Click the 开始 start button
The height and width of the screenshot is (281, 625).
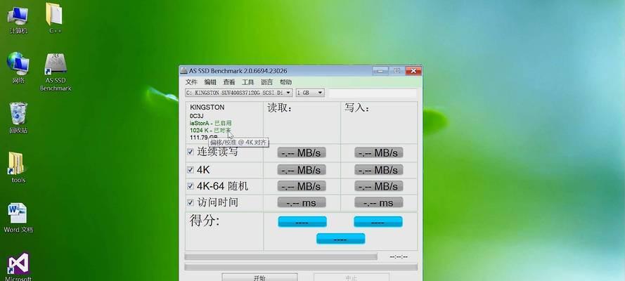click(x=259, y=277)
